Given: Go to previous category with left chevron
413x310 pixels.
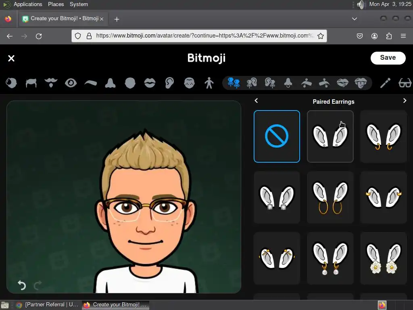Looking at the screenshot, I should [256, 101].
